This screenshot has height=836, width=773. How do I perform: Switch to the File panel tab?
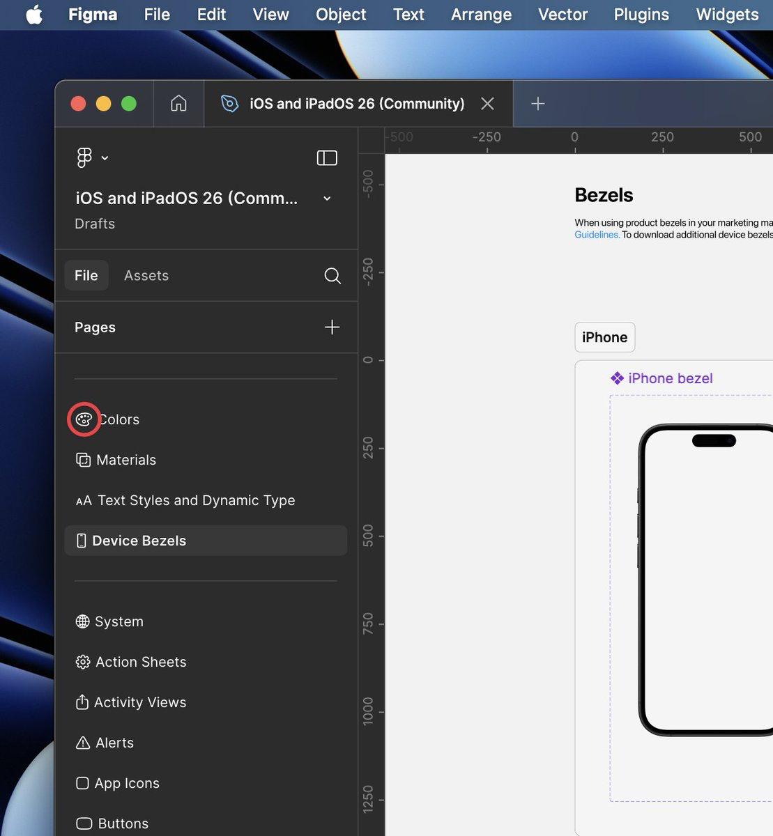pyautogui.click(x=86, y=275)
